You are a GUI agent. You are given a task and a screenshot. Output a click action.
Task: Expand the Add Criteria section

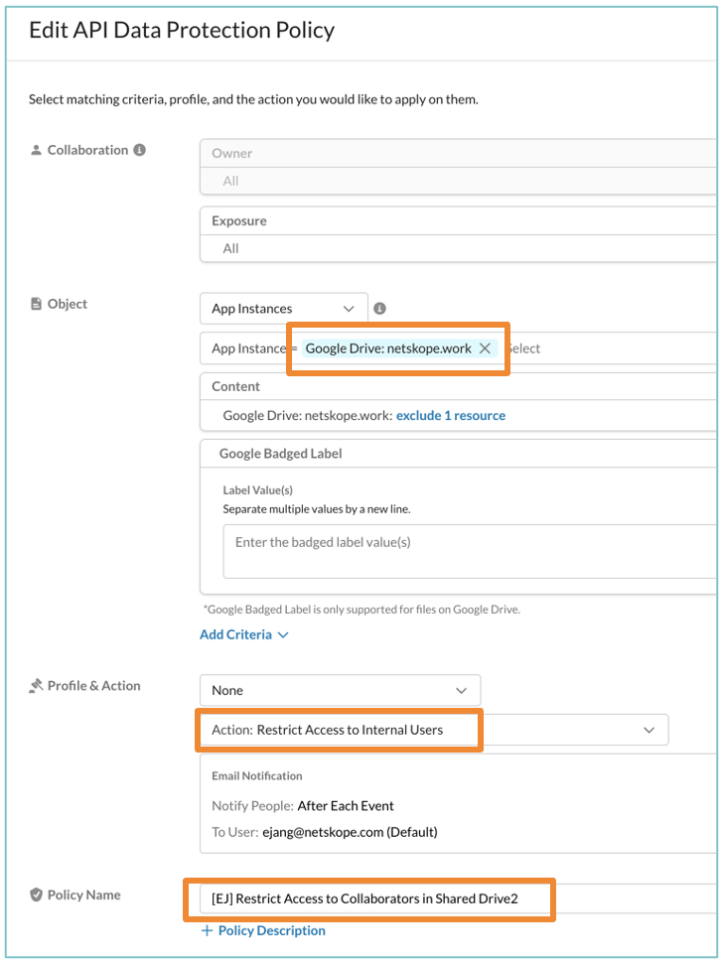(245, 634)
